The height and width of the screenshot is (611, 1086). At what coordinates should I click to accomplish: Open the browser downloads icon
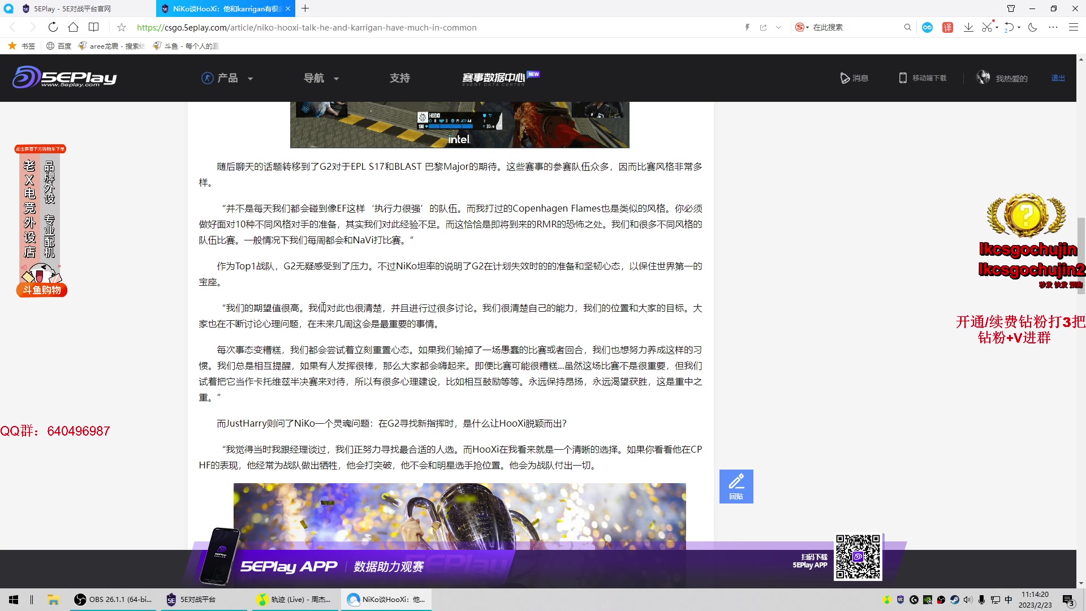968,27
